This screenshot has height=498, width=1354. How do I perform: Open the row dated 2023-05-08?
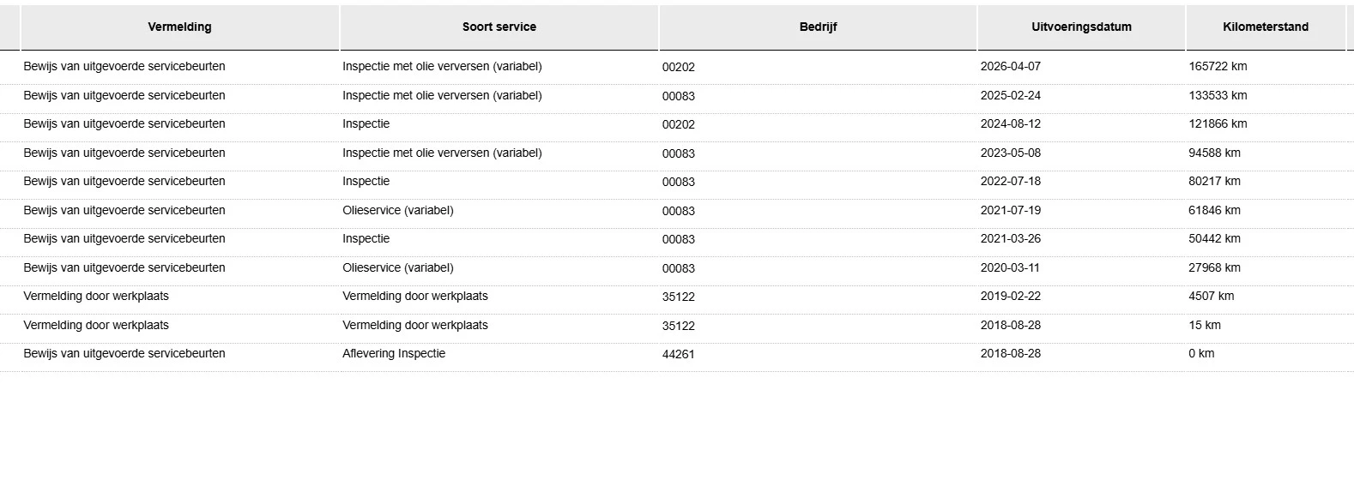(677, 153)
